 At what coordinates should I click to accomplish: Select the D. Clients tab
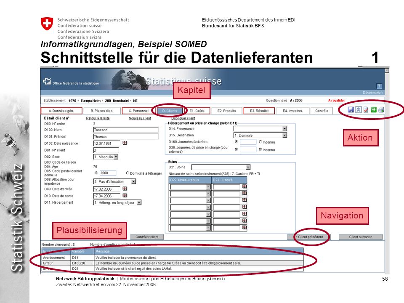170,111
